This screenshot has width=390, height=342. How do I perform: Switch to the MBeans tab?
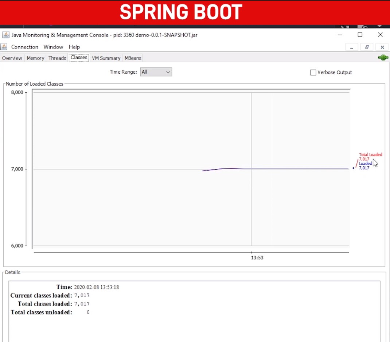click(132, 58)
